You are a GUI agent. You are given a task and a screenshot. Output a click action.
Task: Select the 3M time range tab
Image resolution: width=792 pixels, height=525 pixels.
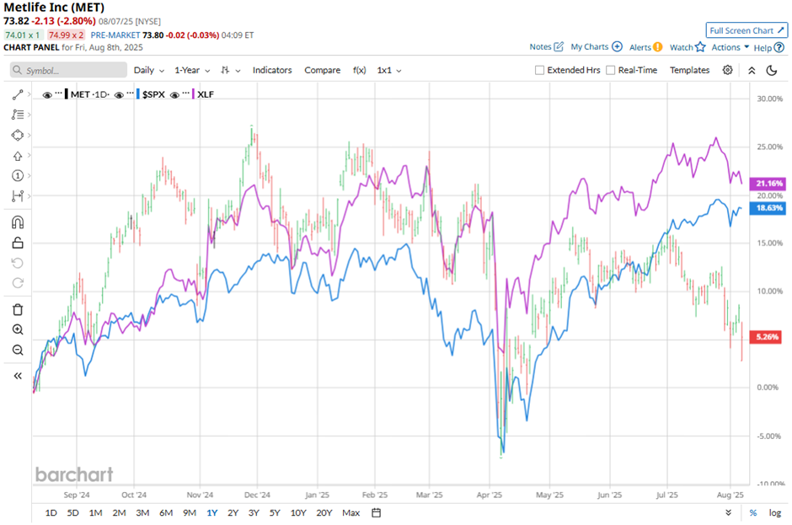[142, 513]
